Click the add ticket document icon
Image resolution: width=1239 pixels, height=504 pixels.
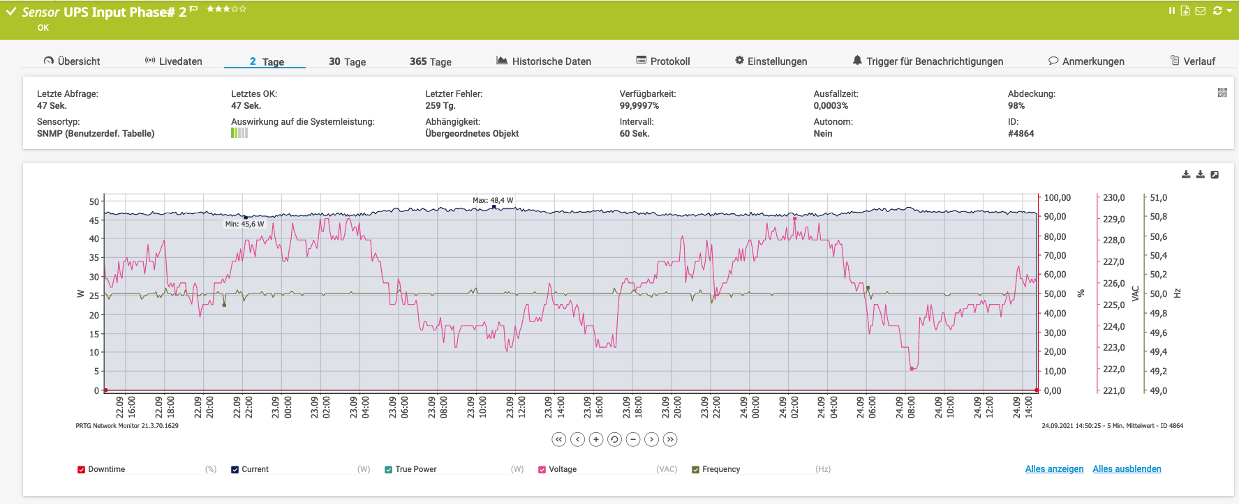point(1185,10)
